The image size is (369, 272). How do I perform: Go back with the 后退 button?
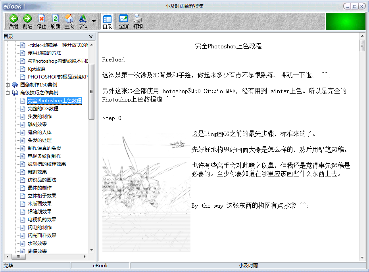(x=13, y=21)
